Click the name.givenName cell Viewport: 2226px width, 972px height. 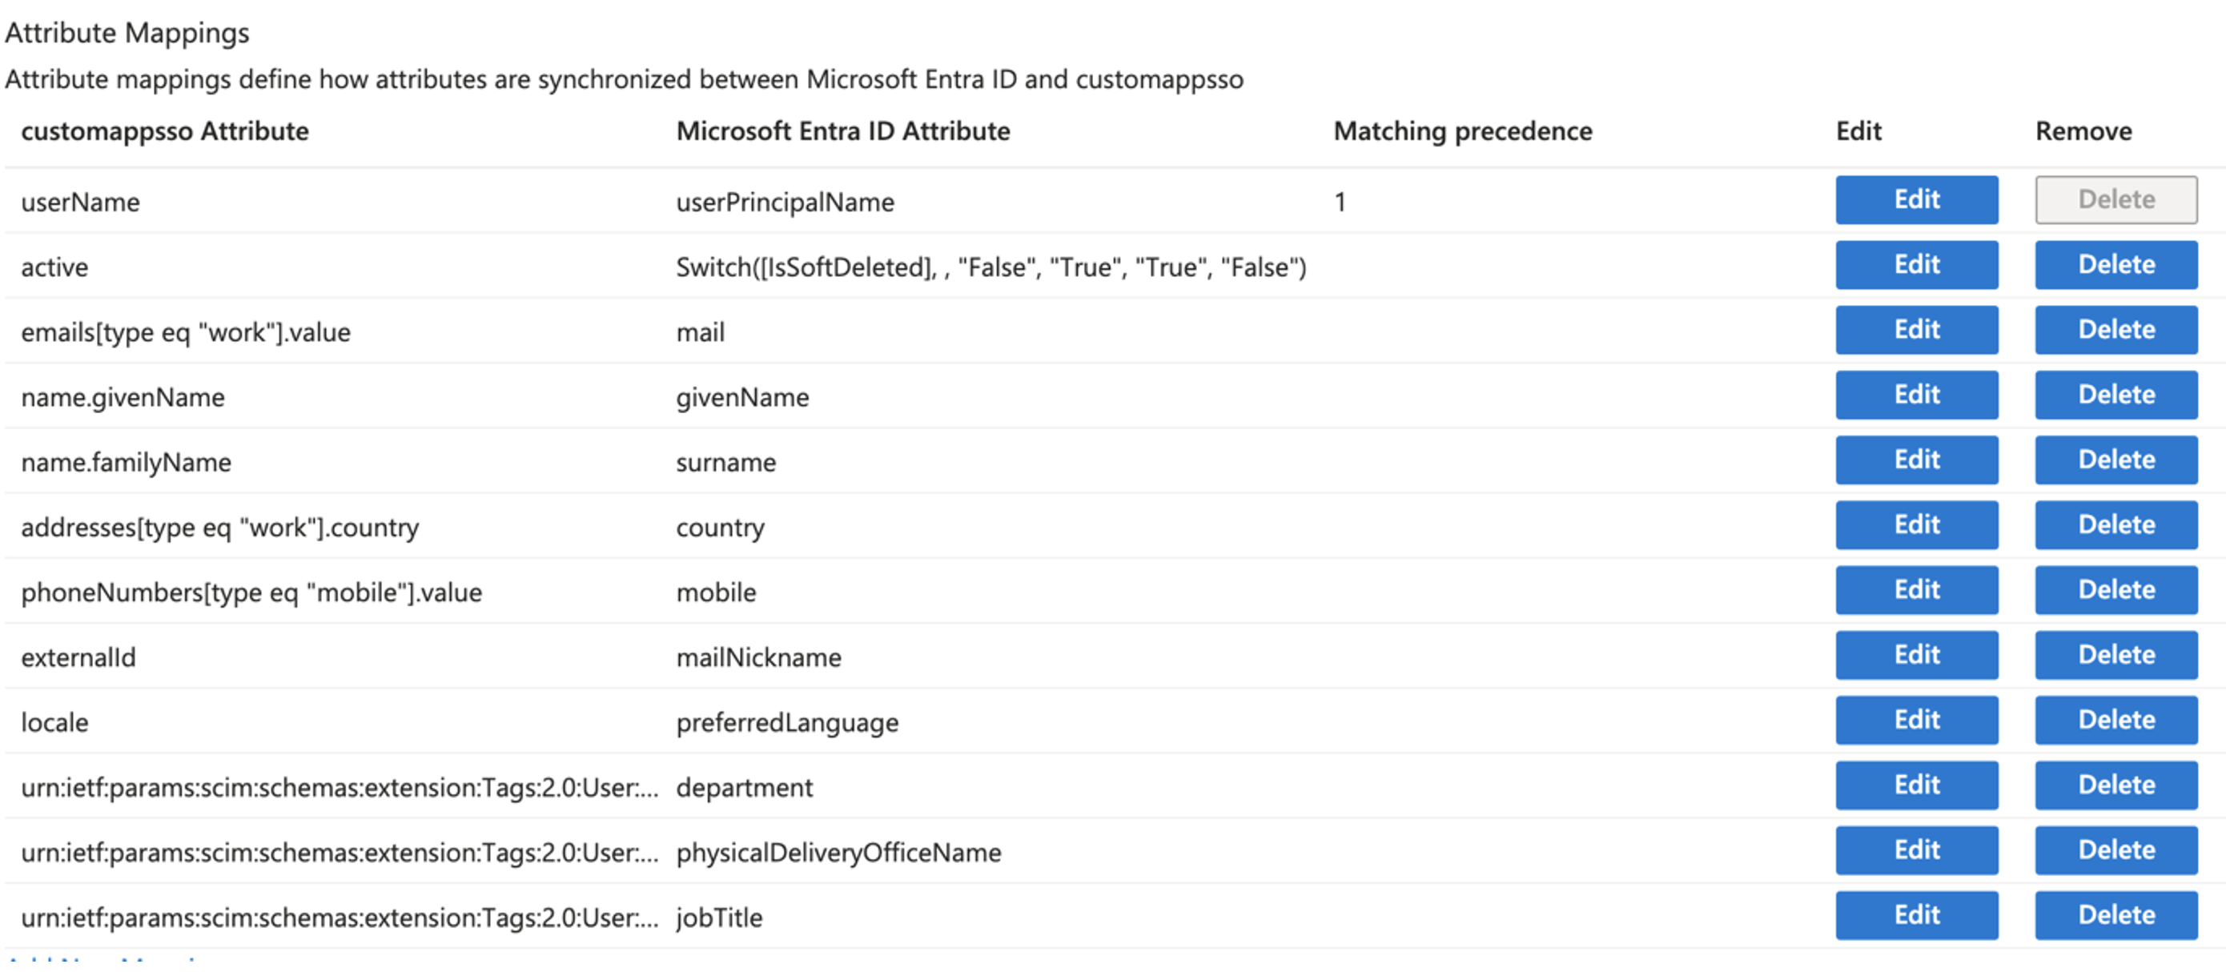[123, 397]
